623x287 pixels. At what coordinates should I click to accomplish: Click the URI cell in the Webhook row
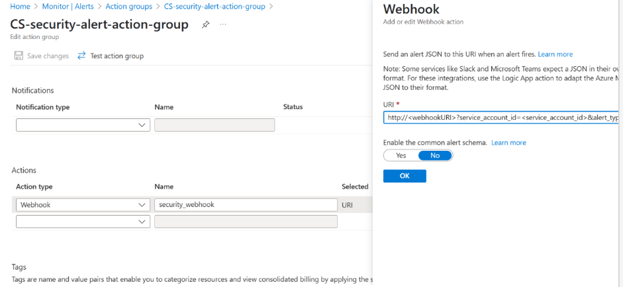pyautogui.click(x=347, y=205)
